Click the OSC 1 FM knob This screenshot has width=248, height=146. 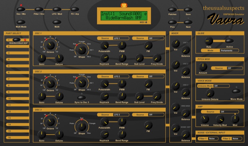pos(148,45)
